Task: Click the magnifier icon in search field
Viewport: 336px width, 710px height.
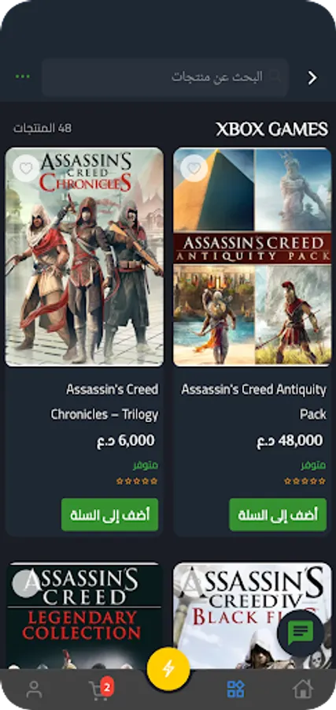Action: coord(275,77)
